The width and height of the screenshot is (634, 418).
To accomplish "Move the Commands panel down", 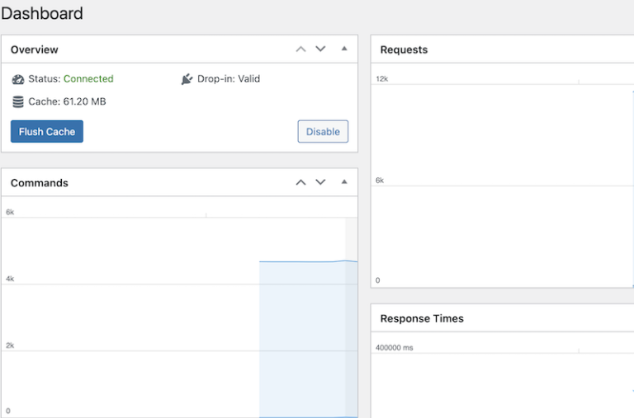I will pyautogui.click(x=321, y=182).
